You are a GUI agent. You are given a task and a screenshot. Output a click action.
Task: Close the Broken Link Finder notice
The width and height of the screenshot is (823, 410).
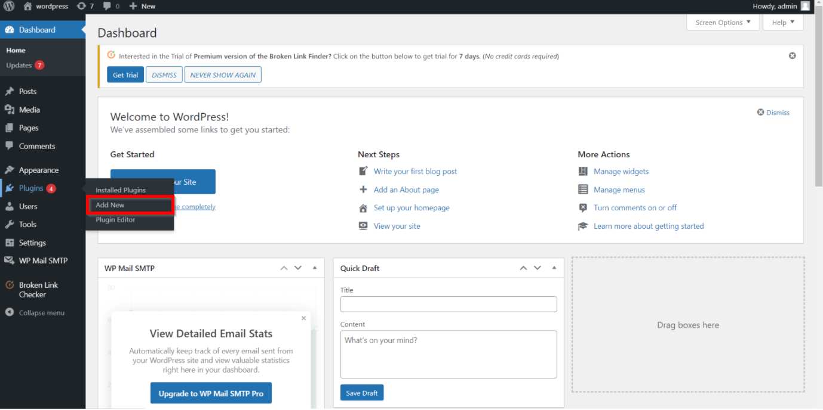coord(793,55)
